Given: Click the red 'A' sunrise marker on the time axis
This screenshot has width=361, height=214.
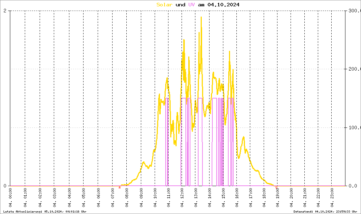Looking at the screenshot, I should (120, 188).
